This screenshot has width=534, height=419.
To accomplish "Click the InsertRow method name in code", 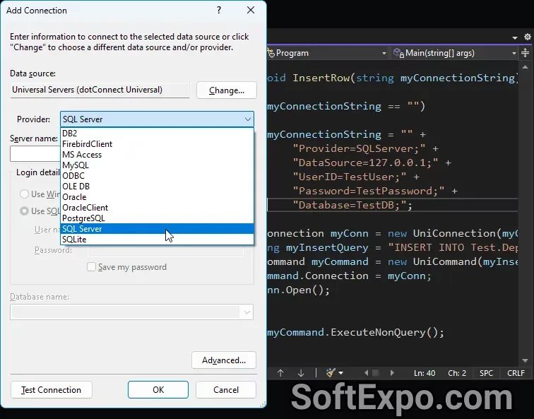I will (321, 78).
